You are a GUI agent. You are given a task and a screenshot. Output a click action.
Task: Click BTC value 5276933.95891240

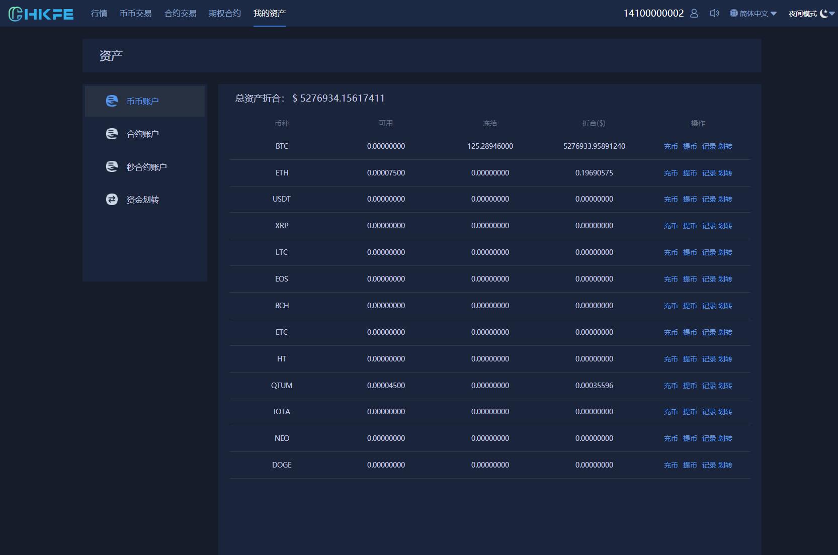(595, 146)
